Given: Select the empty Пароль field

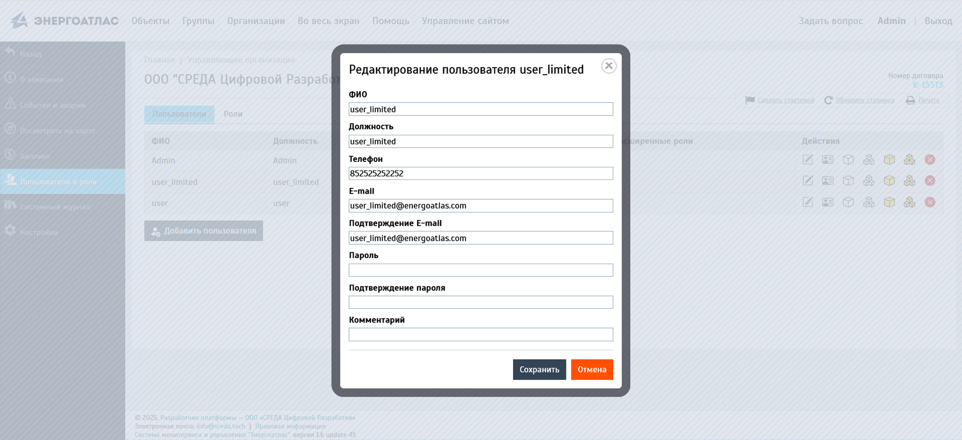Looking at the screenshot, I should (480, 270).
